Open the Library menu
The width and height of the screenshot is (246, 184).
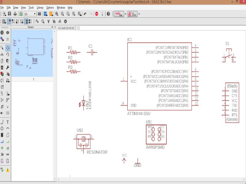[40, 7]
